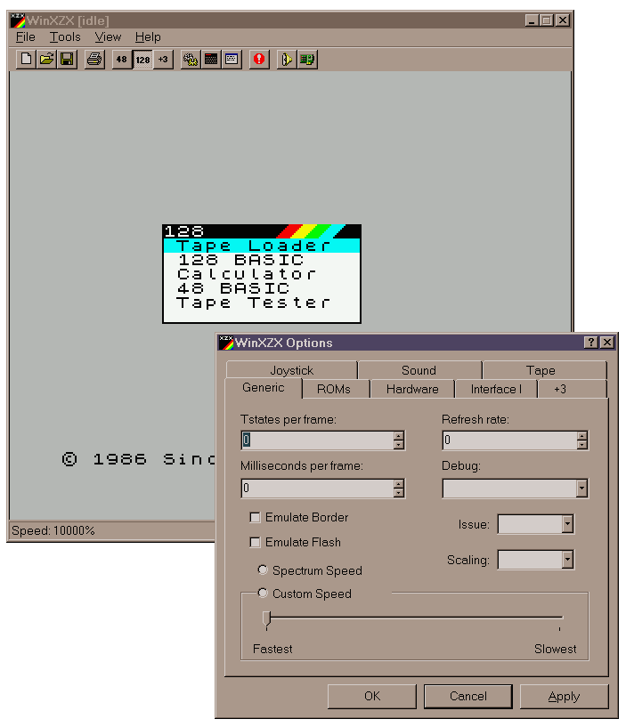Screen dimensions: 626x727
Task: Click the black Spectrum keyboard icon
Action: click(211, 60)
